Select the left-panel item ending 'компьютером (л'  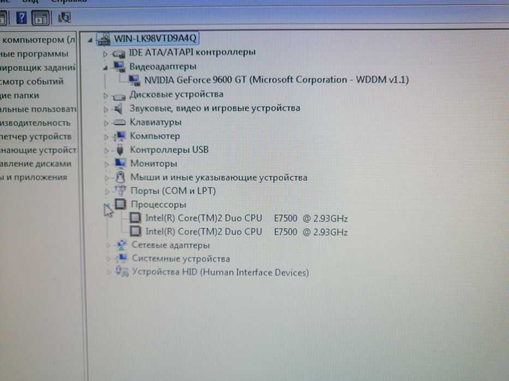38,40
